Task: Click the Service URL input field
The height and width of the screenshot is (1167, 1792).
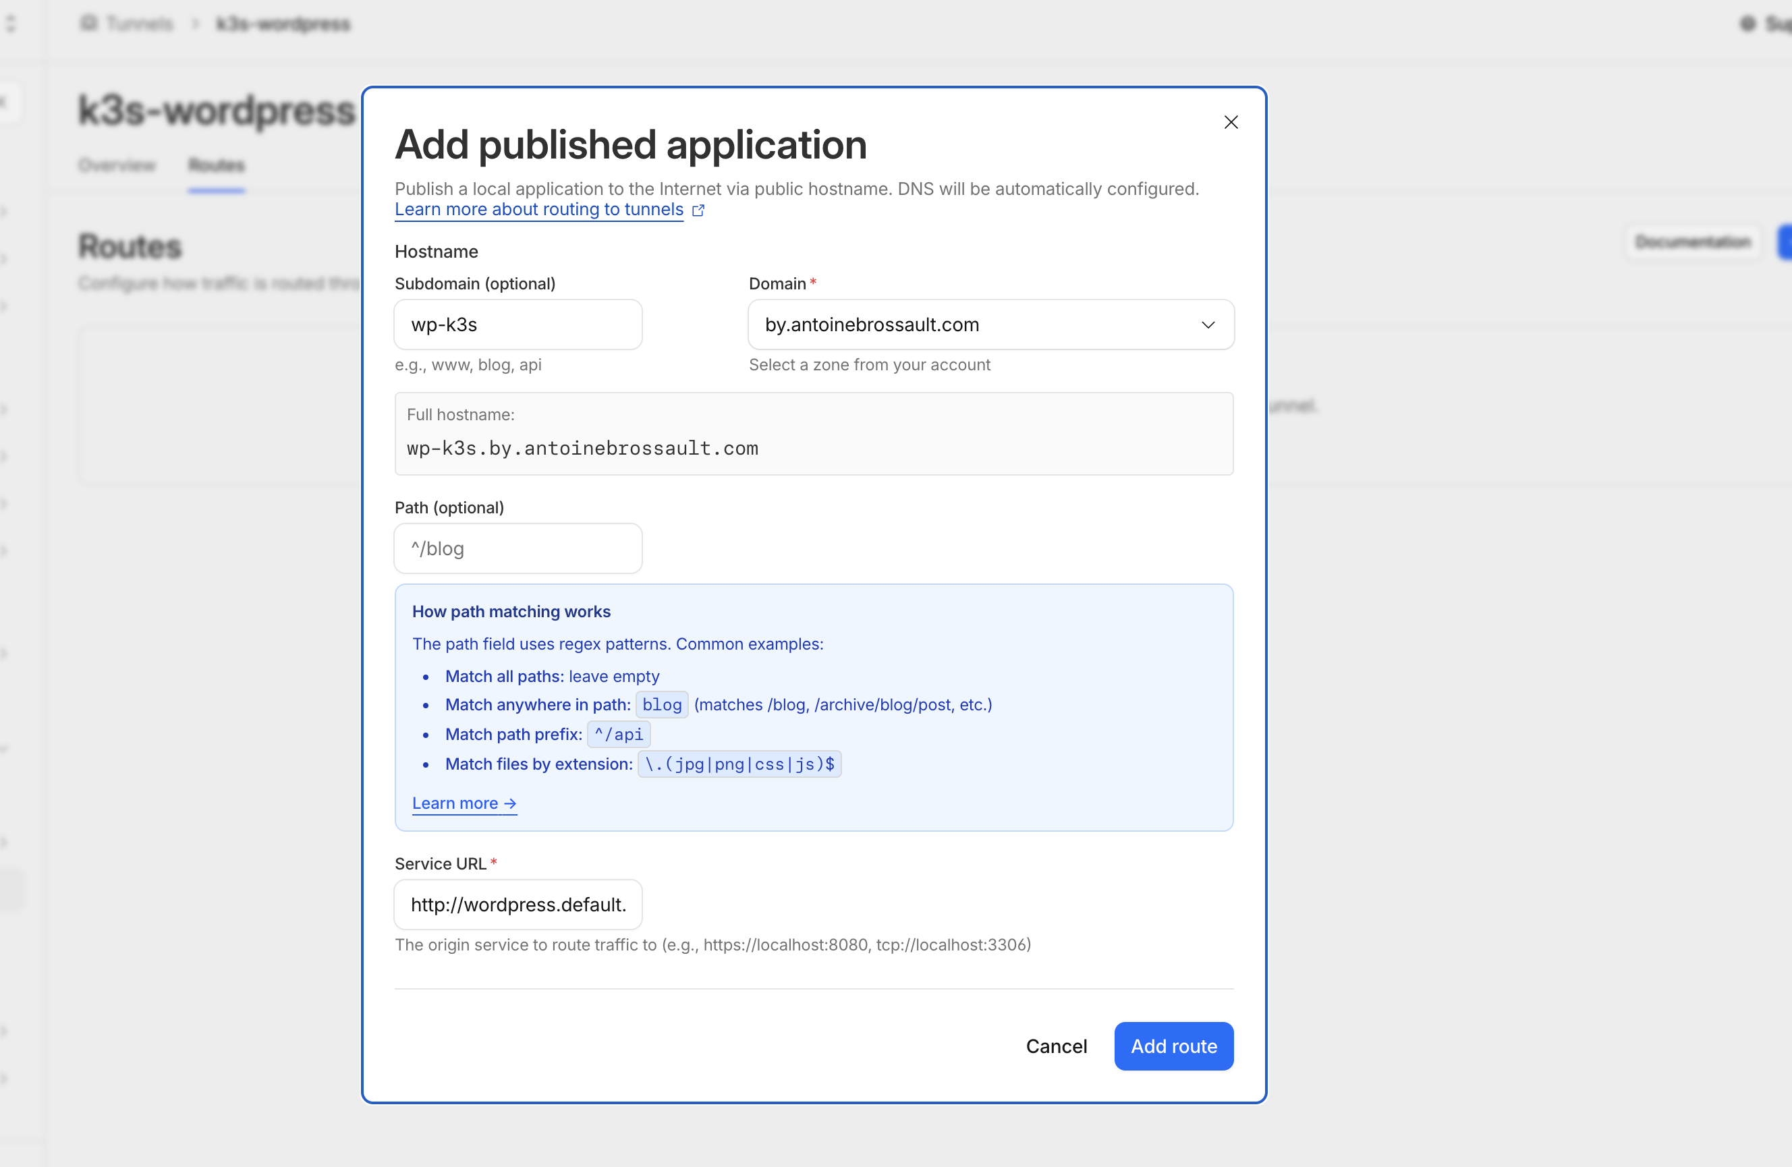Action: pyautogui.click(x=518, y=904)
